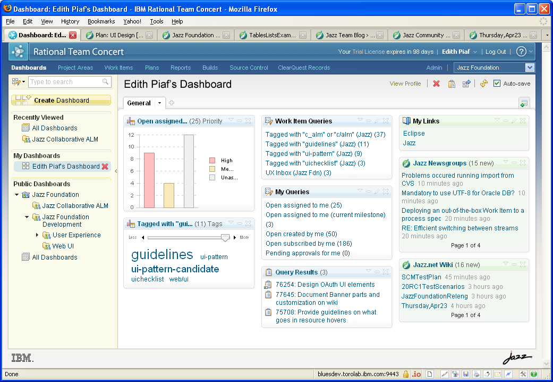
Task: Open the help question mark icon
Action: [521, 52]
